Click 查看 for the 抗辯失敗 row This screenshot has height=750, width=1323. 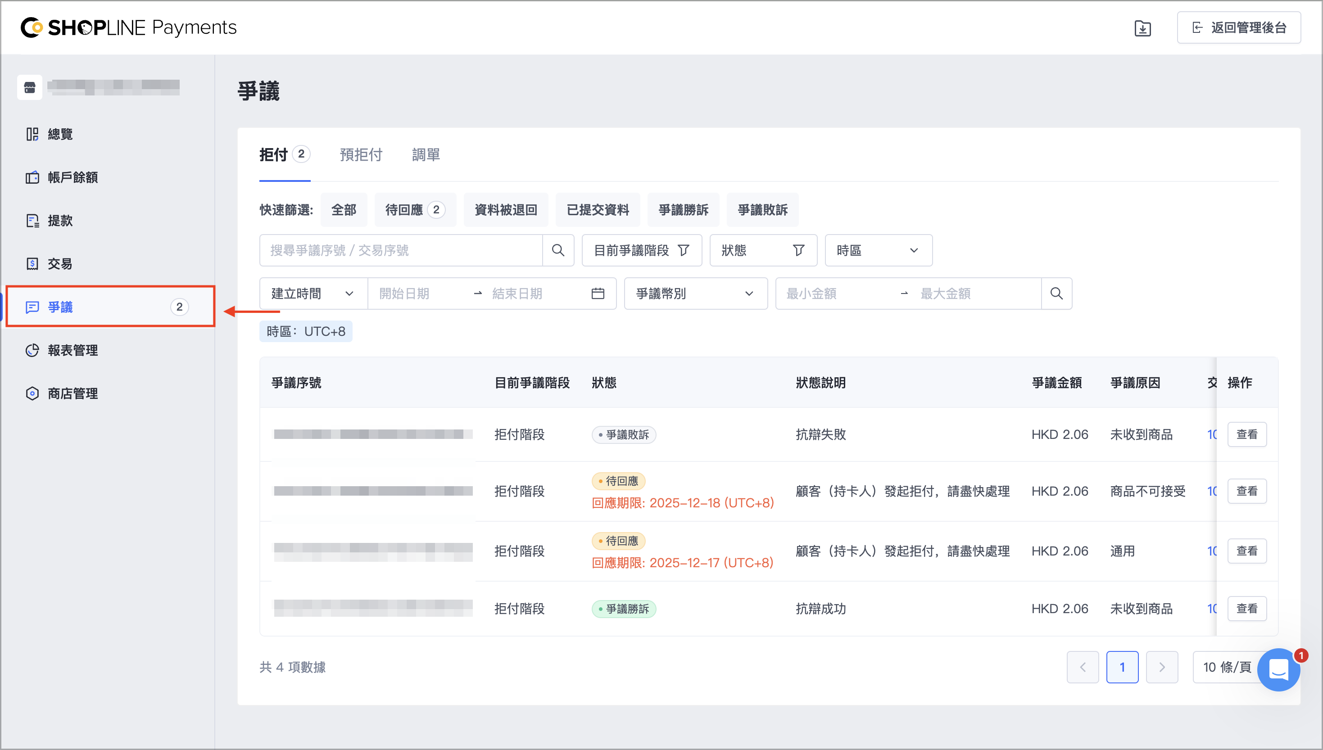[x=1247, y=434]
